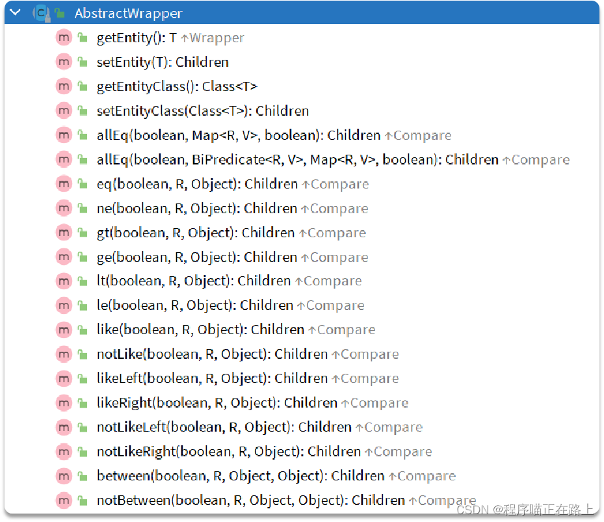
Task: Select the AbstractWrapper class name
Action: 128,14
